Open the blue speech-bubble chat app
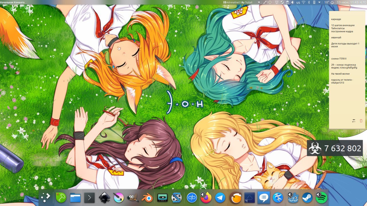The image size is (367, 206). [x=263, y=197]
